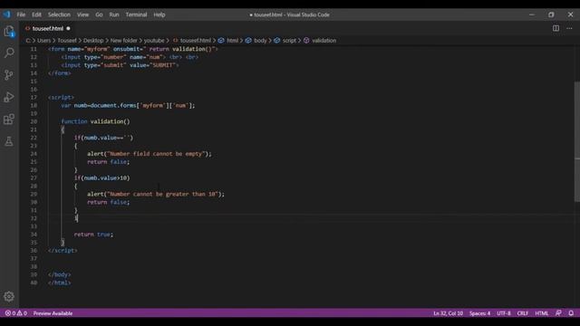Click the closing </form> tag
580x326 pixels.
click(x=59, y=73)
